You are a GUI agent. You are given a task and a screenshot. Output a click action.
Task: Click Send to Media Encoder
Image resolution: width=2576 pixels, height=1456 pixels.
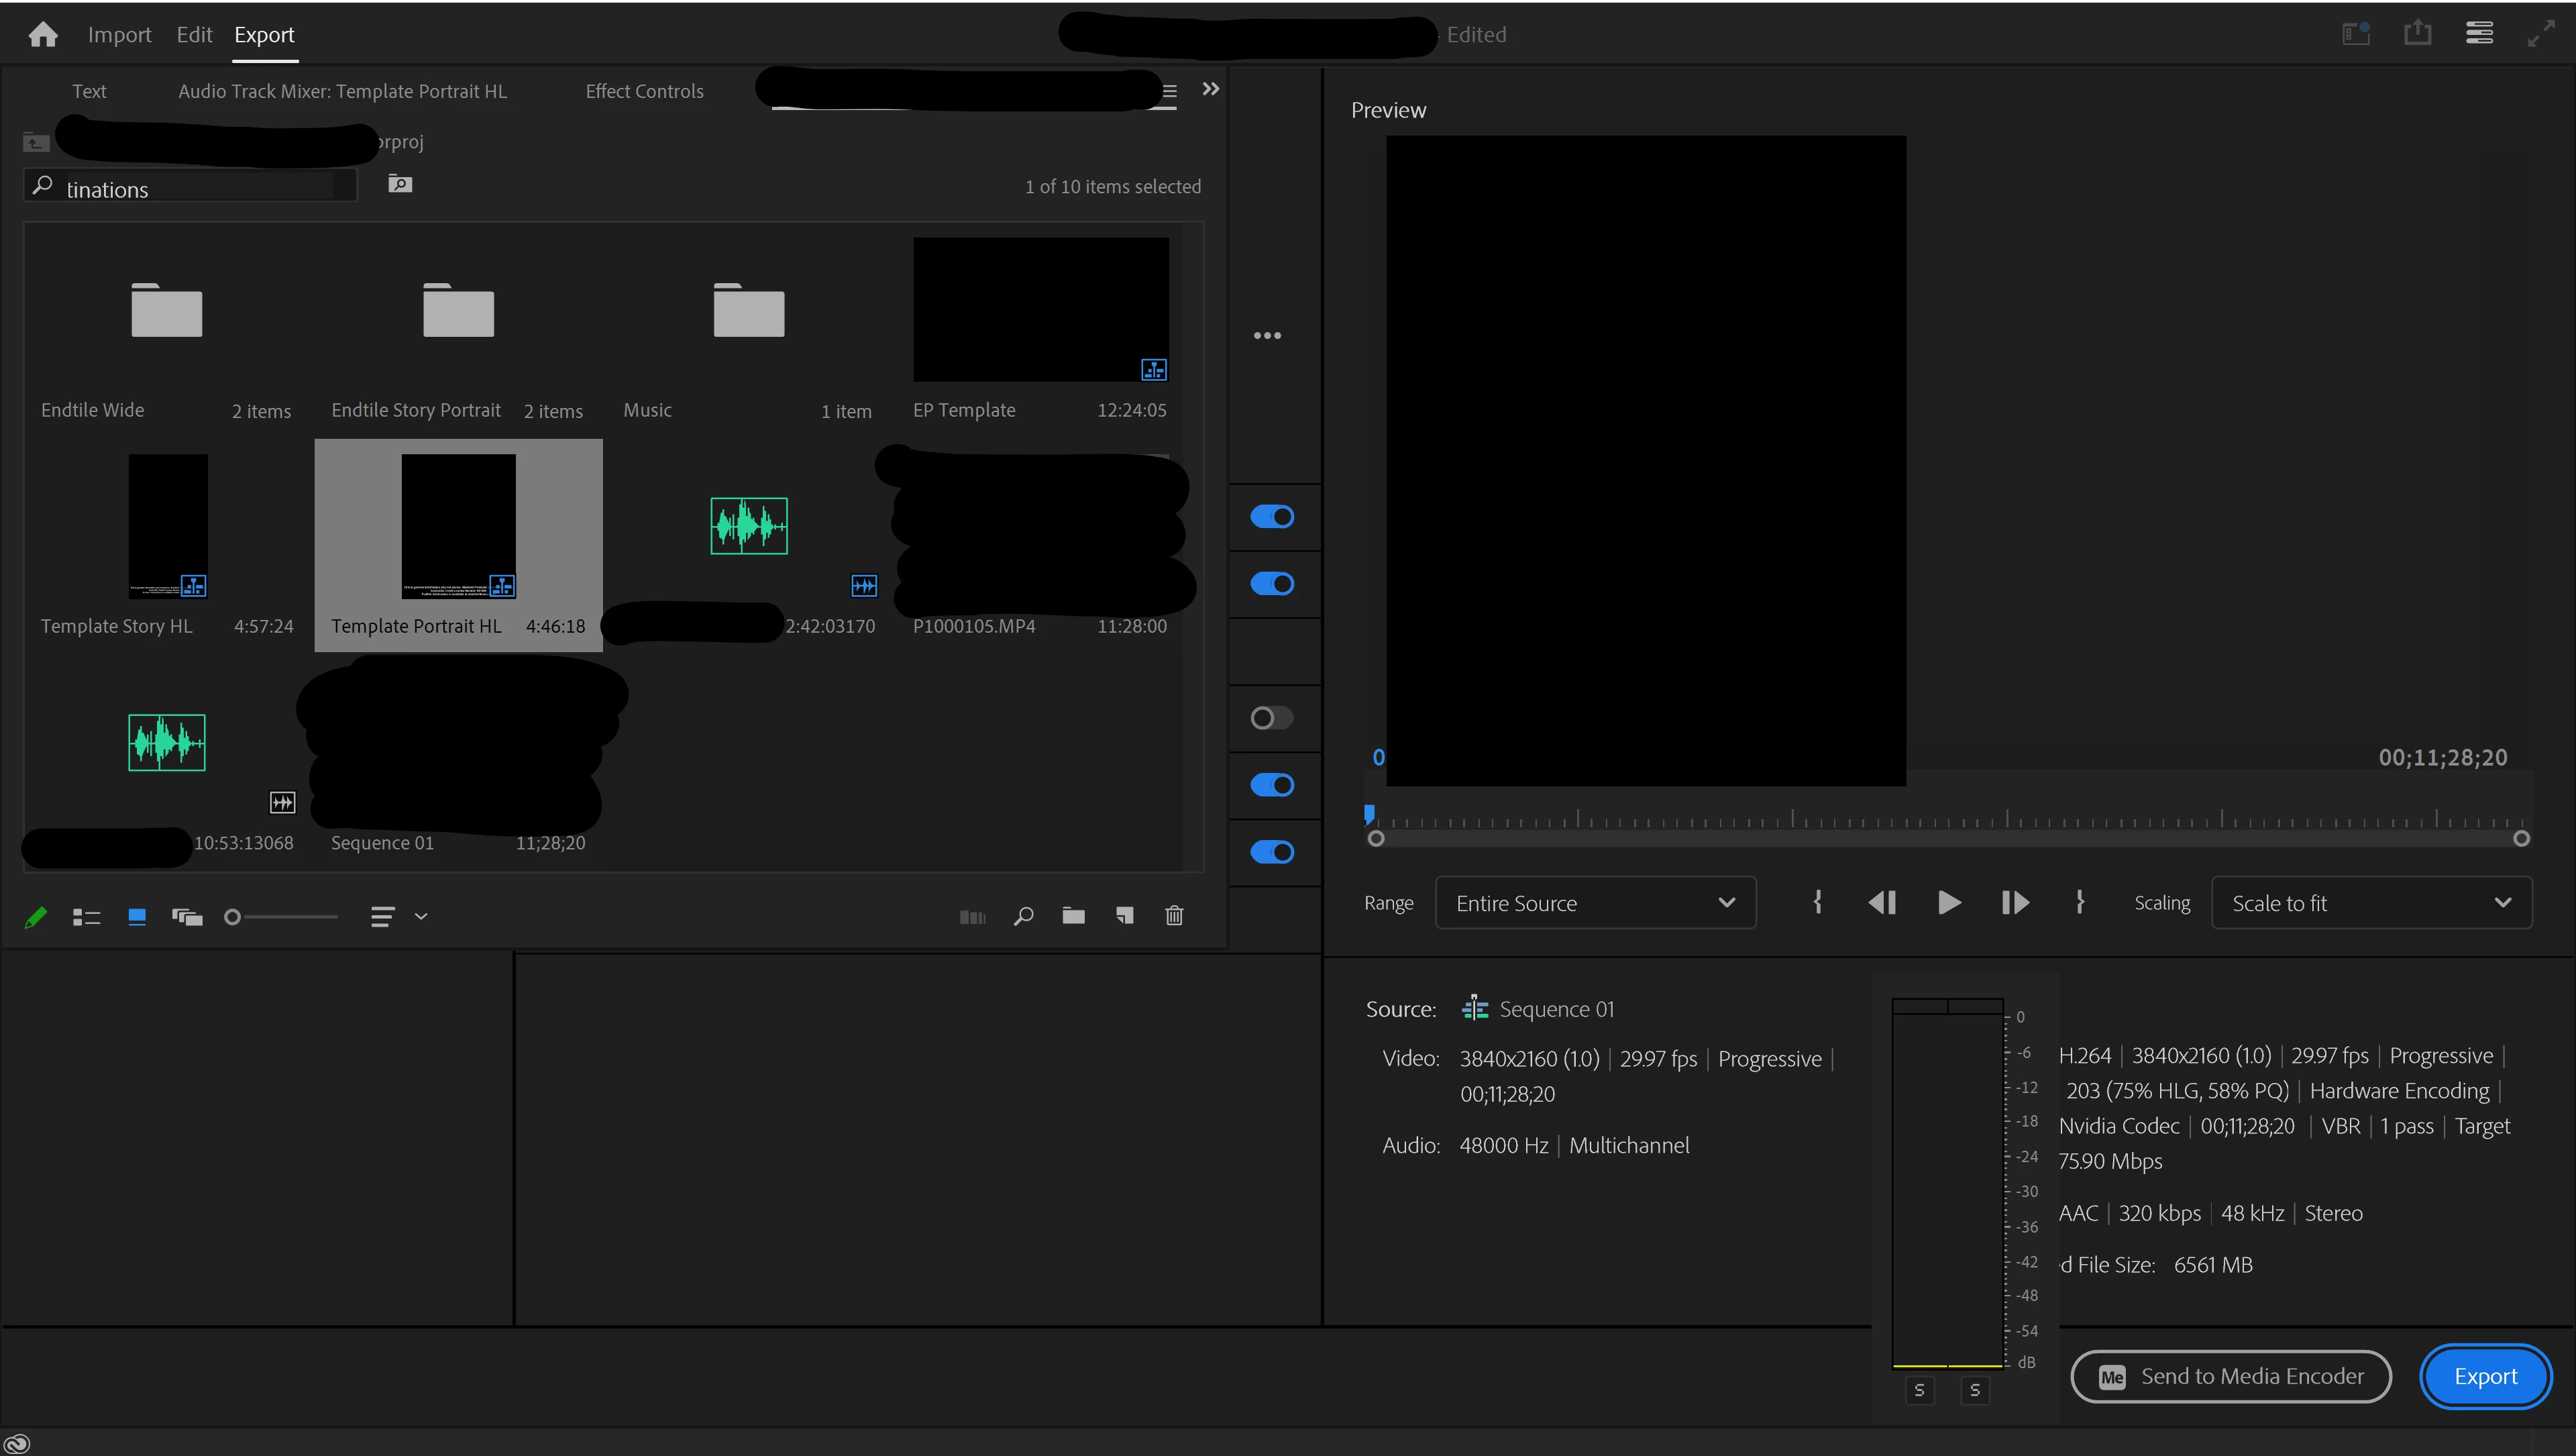[2231, 1376]
